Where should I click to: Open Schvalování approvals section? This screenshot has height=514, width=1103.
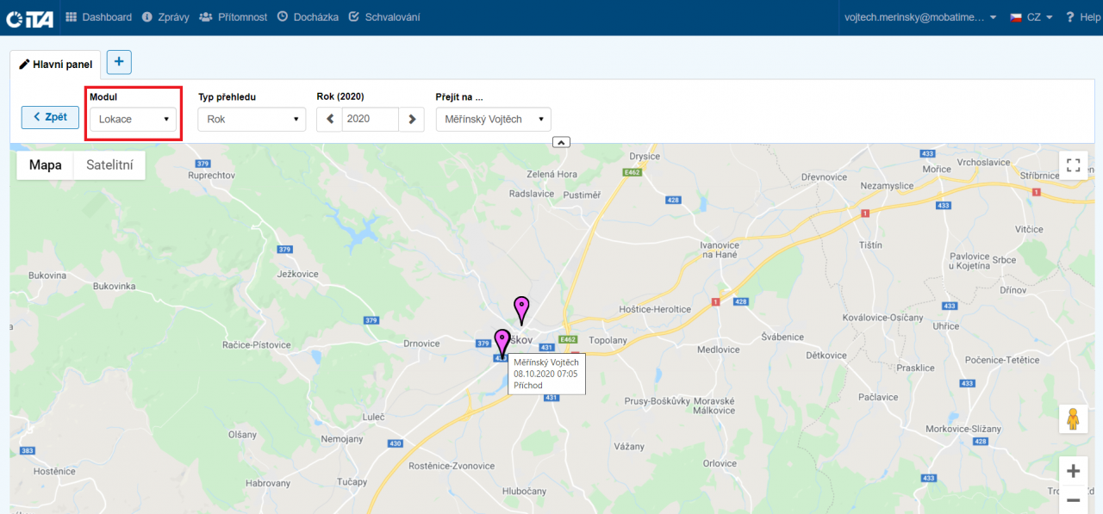pos(384,17)
